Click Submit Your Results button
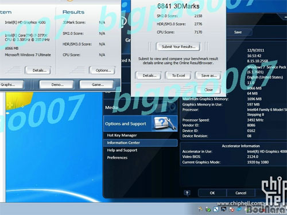287x215 pixels. pyautogui.click(x=179, y=46)
